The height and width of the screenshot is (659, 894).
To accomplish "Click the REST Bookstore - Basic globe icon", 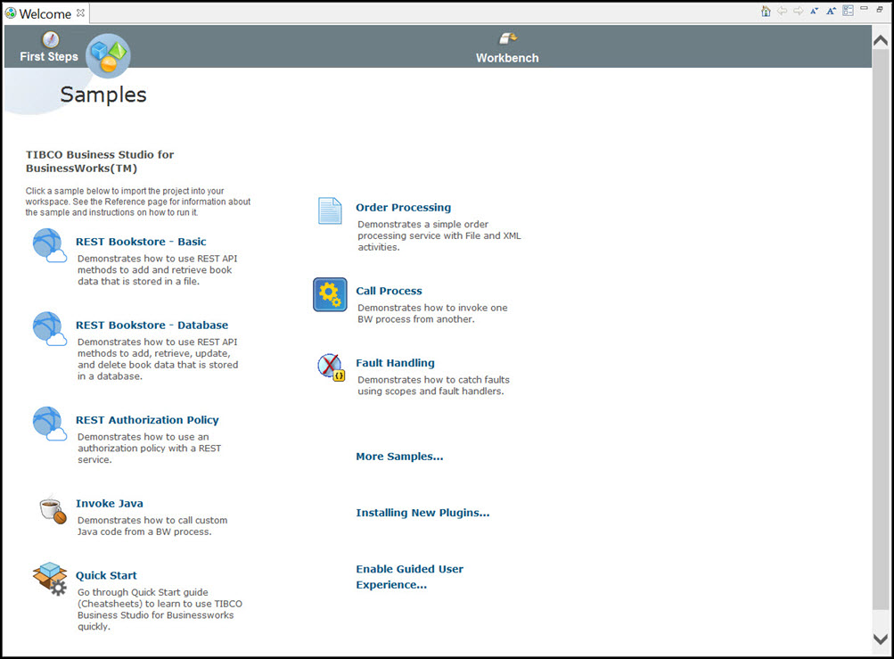I will pyautogui.click(x=49, y=245).
